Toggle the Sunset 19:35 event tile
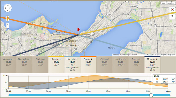The width and height of the screenshot is (176, 98). (88, 65)
